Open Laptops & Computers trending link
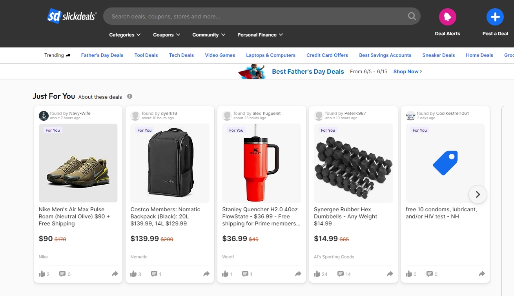The height and width of the screenshot is (296, 514). 271,55
